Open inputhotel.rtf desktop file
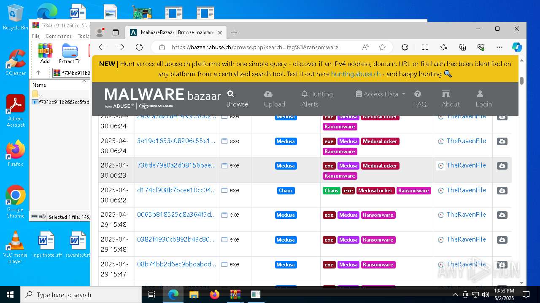Viewport: 540px width, 303px height. (47, 245)
